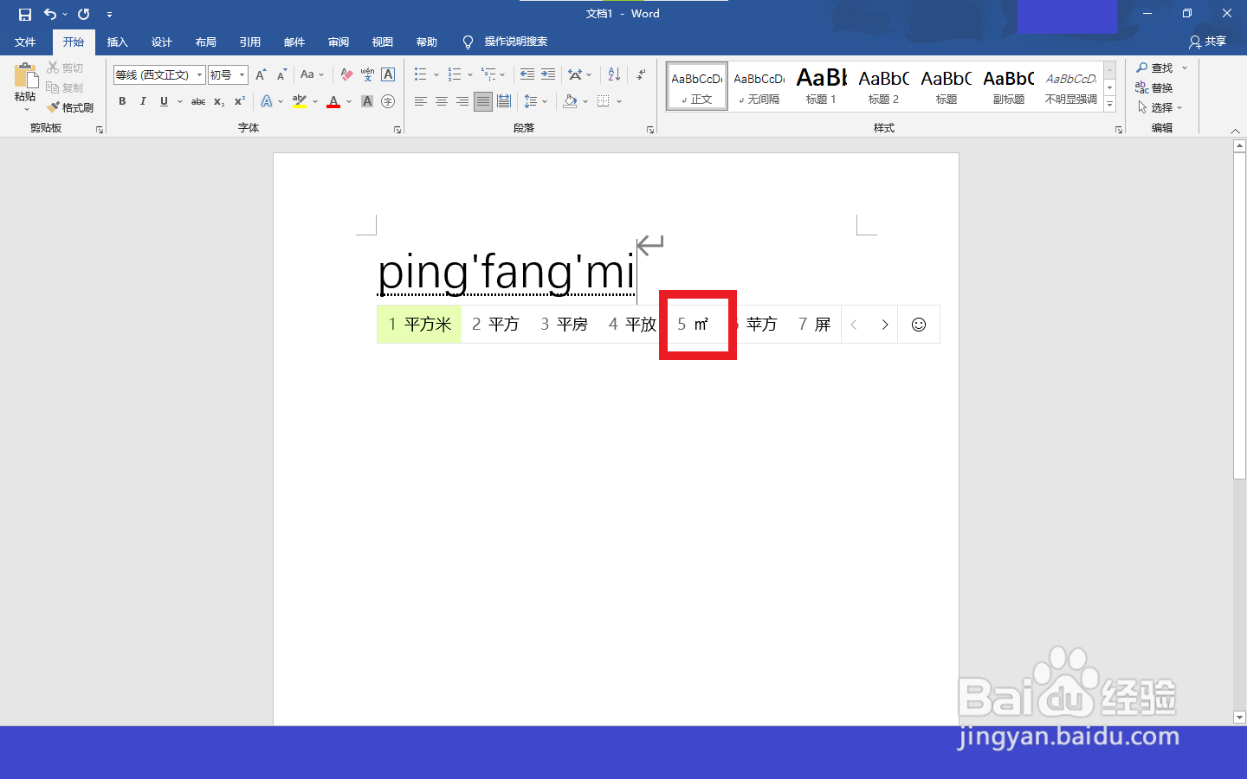Click the distributed alignment icon
The image size is (1247, 779).
click(x=504, y=101)
